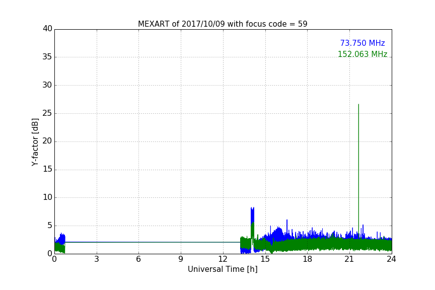435x290 pixels.
Task: Click the x-axis tick label "6"
Action: (138, 259)
